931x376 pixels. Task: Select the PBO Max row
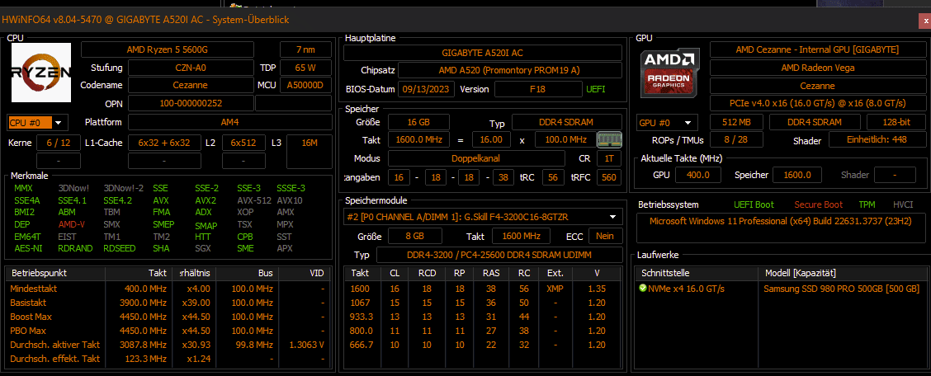pos(167,331)
